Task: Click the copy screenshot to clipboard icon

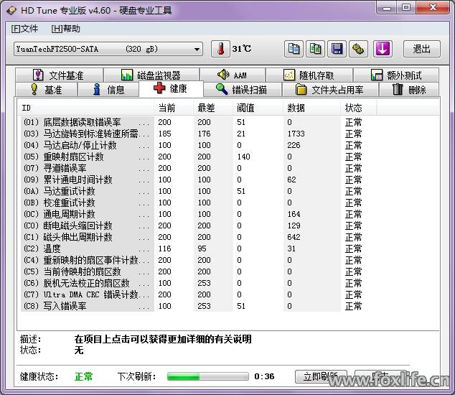Action: coord(315,49)
